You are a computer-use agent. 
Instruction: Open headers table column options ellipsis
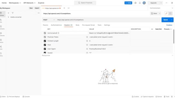point(152,29)
